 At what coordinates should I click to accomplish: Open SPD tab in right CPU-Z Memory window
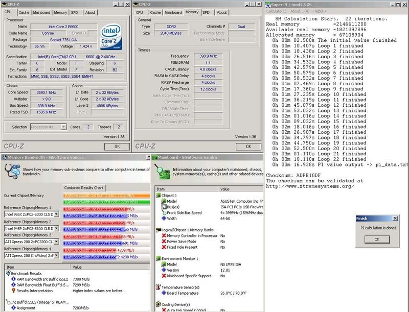click(x=206, y=12)
